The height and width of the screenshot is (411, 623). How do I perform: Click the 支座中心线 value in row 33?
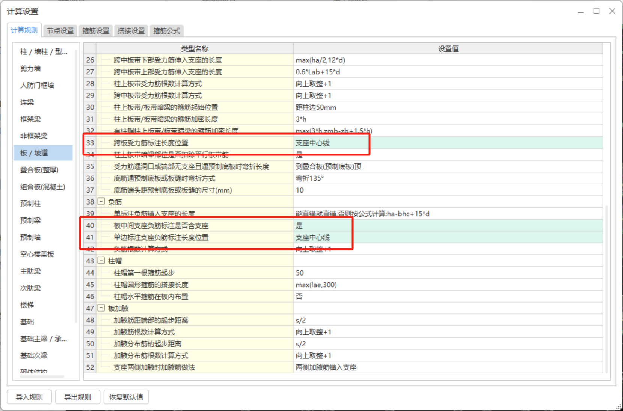448,143
